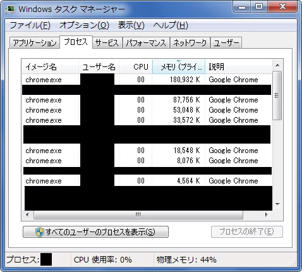Image resolution: width=302 pixels, height=272 pixels.
Task: Click the horizontal scrollbar thumb
Action: [138, 214]
